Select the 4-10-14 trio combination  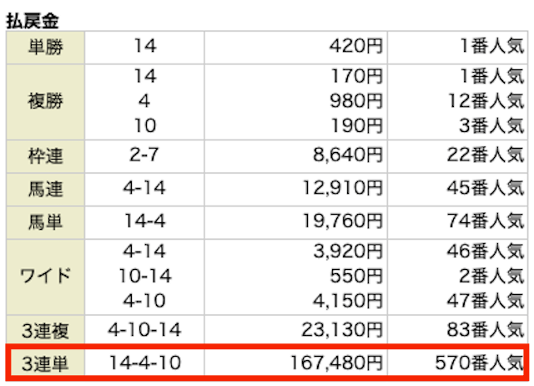point(144,330)
